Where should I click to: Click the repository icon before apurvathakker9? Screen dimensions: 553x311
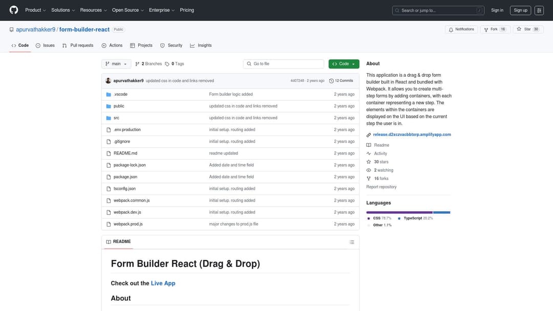[12, 30]
